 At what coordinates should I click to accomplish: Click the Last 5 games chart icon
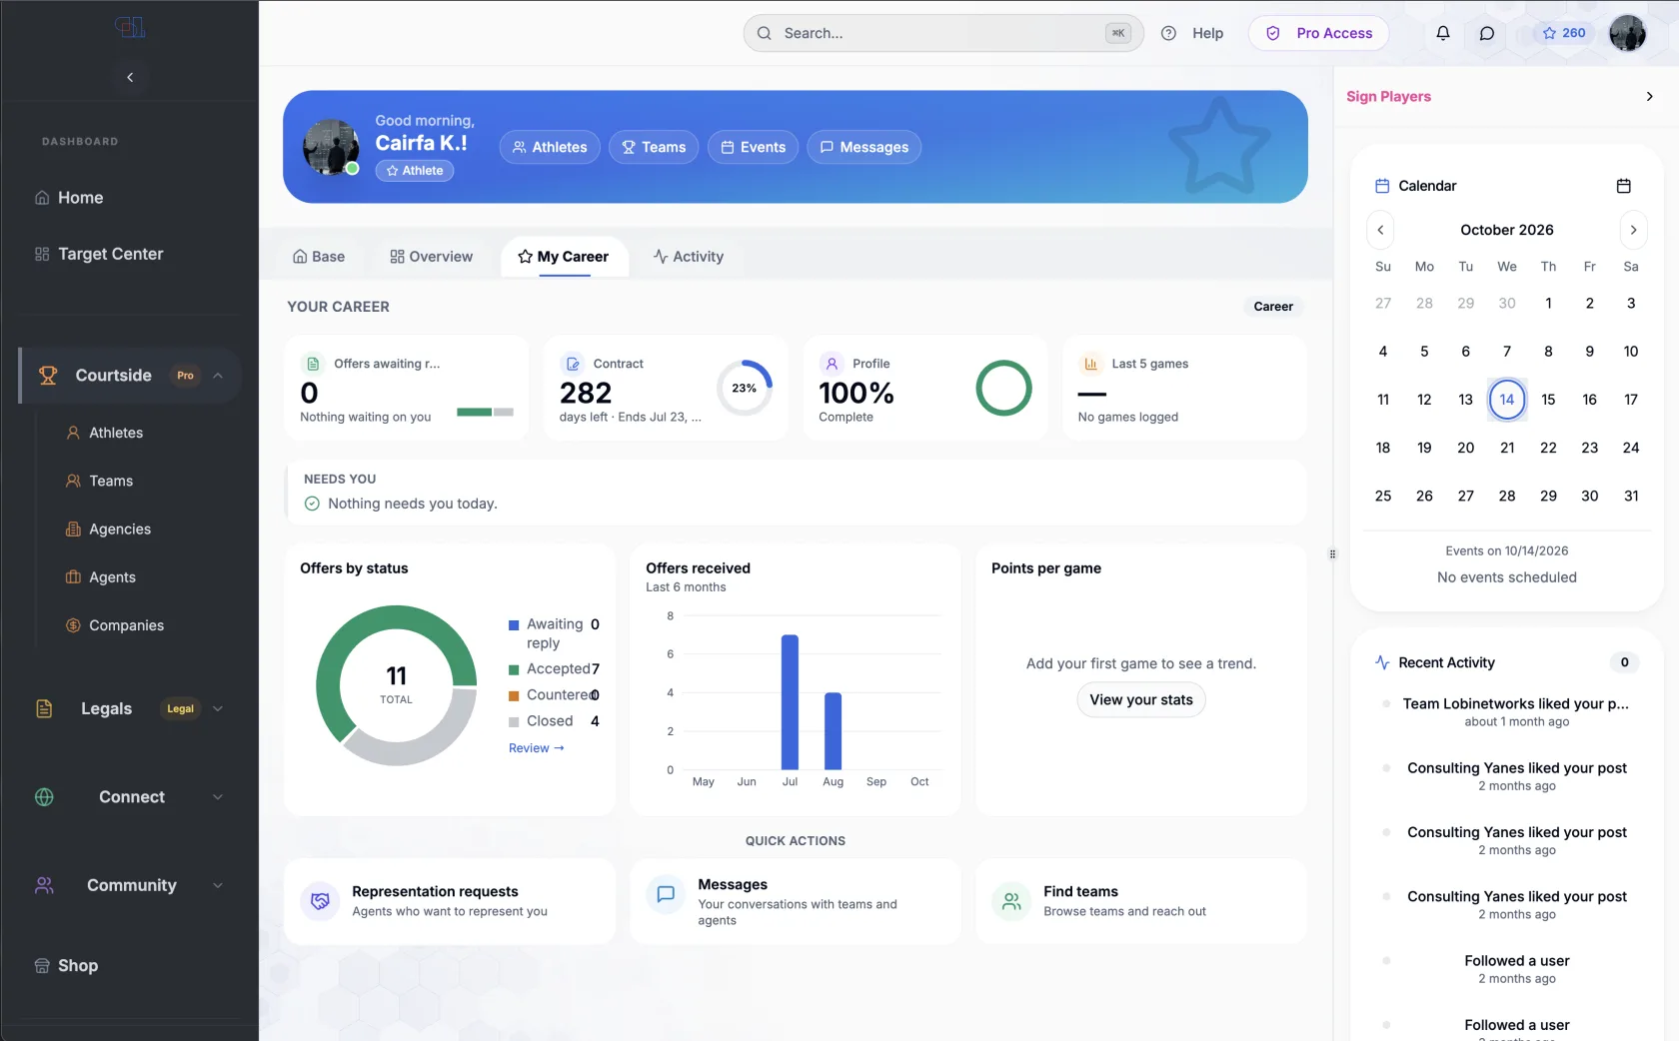(1091, 364)
